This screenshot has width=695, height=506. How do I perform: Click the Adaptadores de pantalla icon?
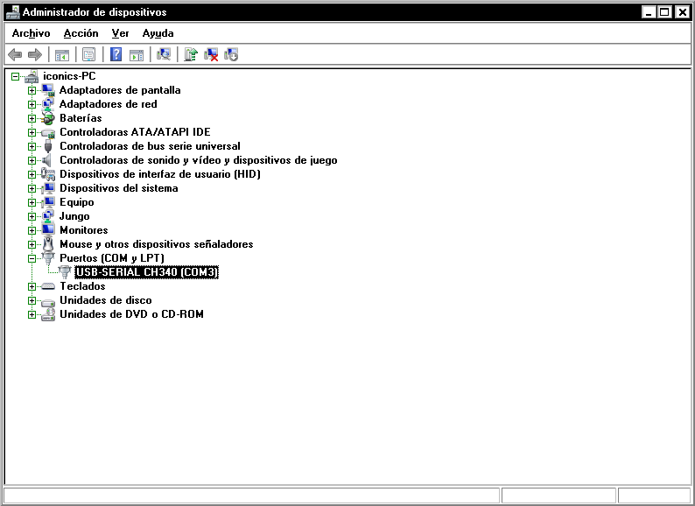tap(48, 90)
